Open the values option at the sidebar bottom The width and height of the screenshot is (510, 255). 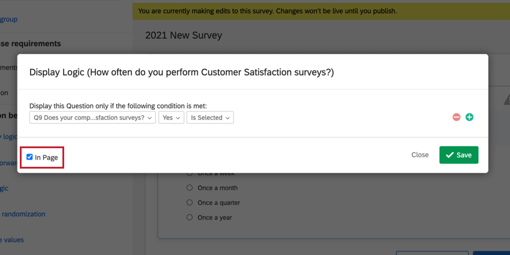pos(12,239)
